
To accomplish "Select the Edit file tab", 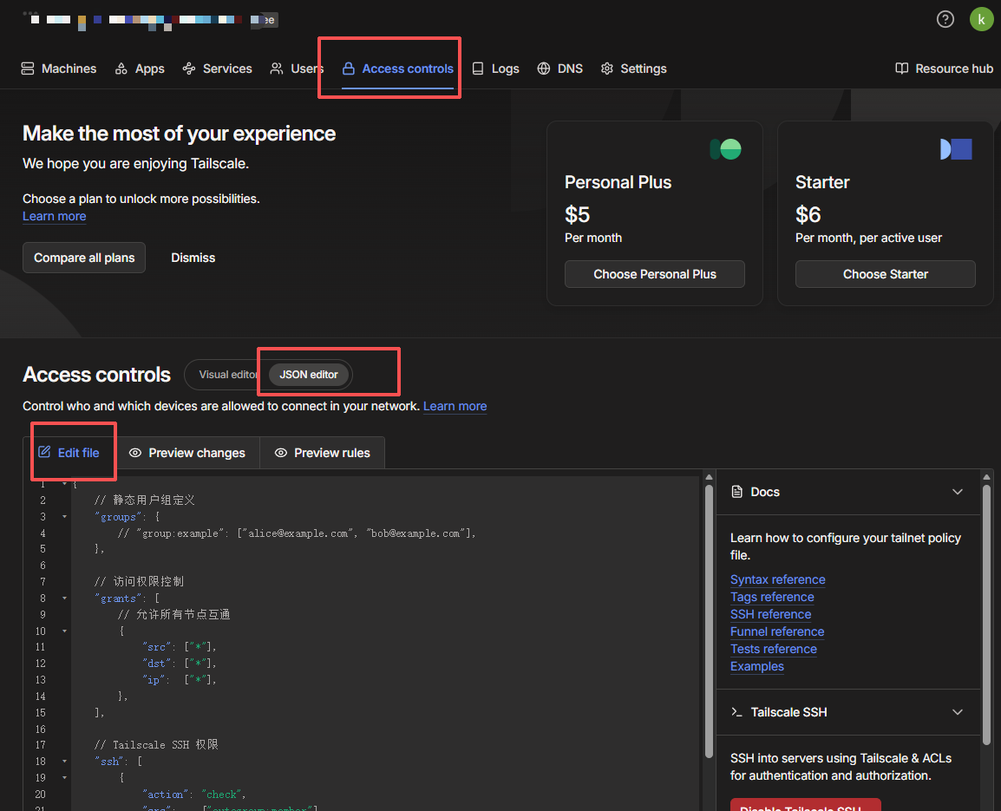I will pyautogui.click(x=69, y=453).
